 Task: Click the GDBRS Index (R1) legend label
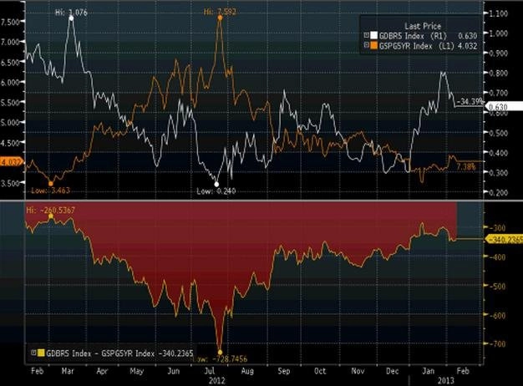tap(413, 36)
